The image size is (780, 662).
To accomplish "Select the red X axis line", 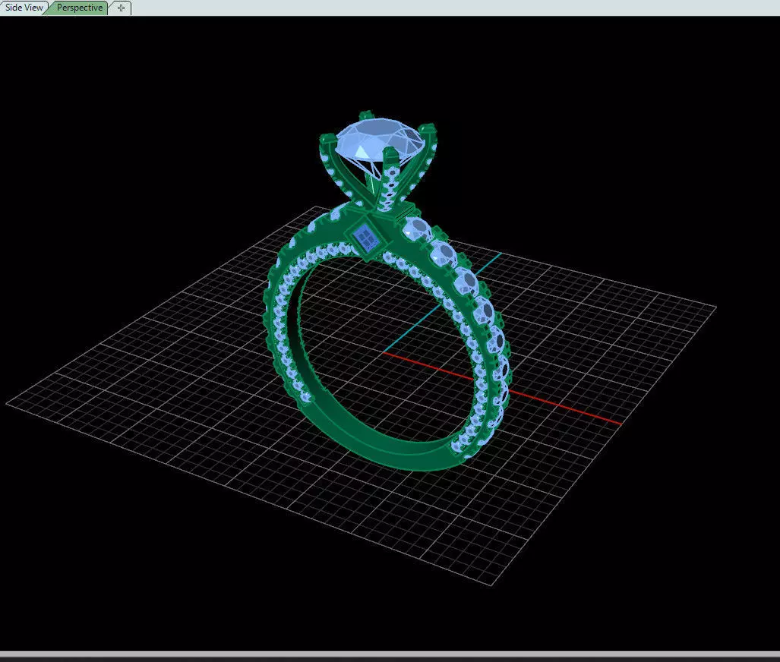I will (503, 388).
